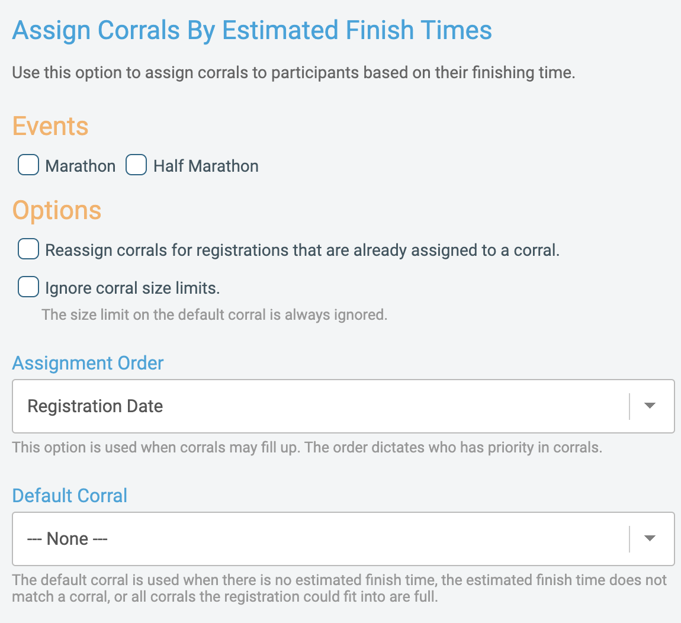The image size is (681, 623).
Task: Click the corral size limit helper text
Action: [213, 314]
